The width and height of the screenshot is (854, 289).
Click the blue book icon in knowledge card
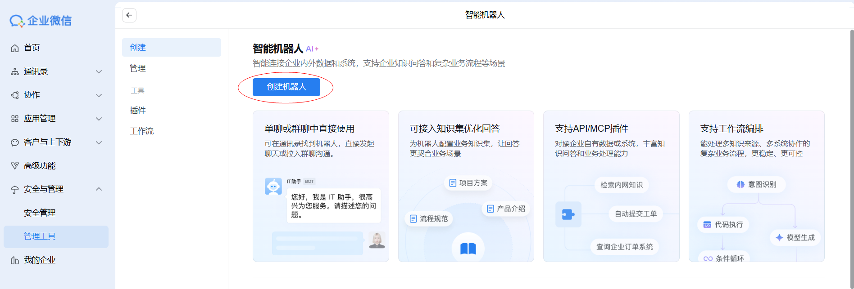point(468,248)
